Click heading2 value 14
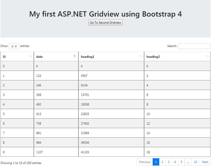The width and height of the screenshot is (211, 166). tap(177, 133)
